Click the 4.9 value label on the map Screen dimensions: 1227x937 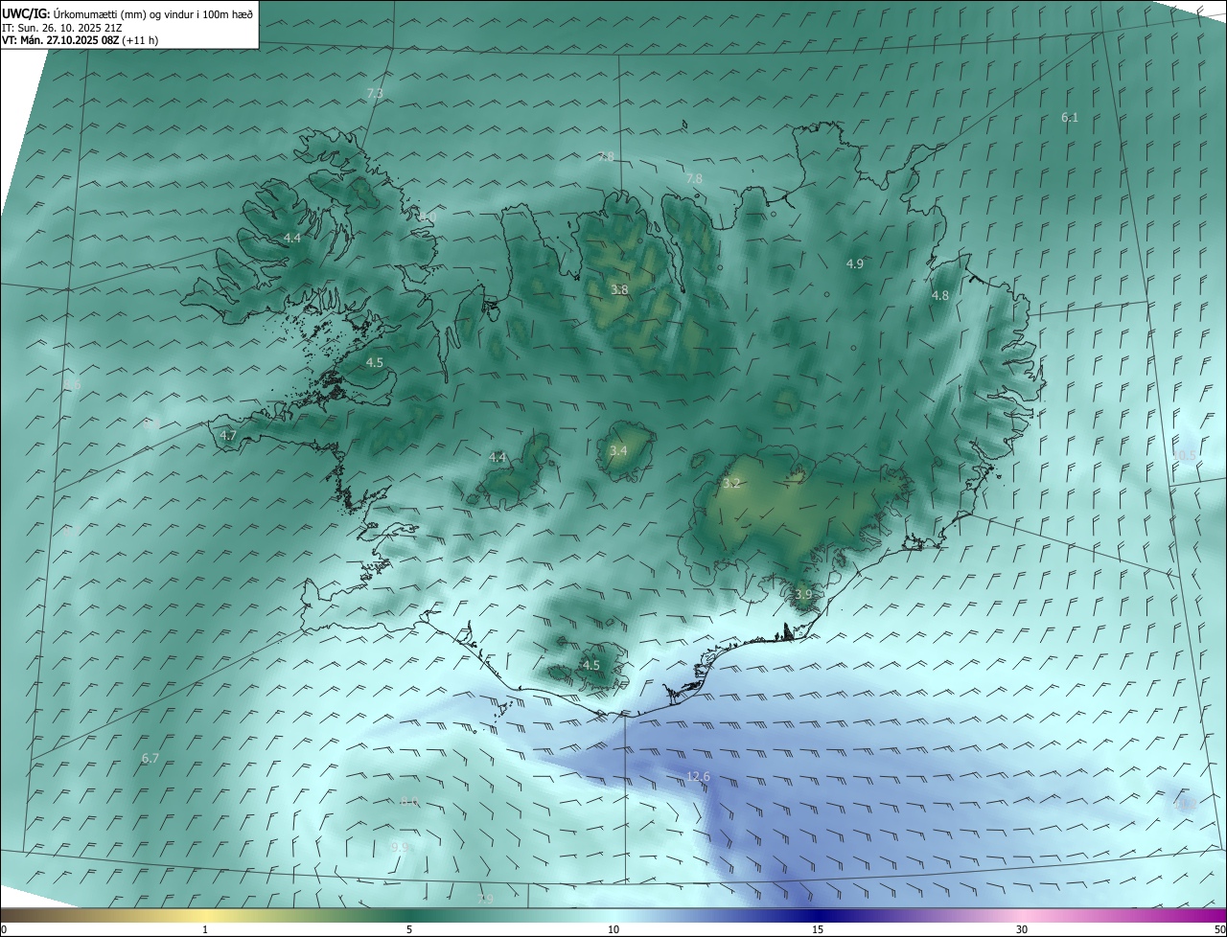855,263
